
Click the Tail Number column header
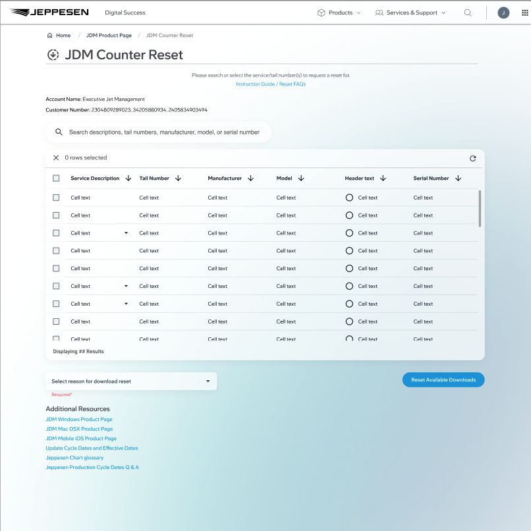point(154,178)
